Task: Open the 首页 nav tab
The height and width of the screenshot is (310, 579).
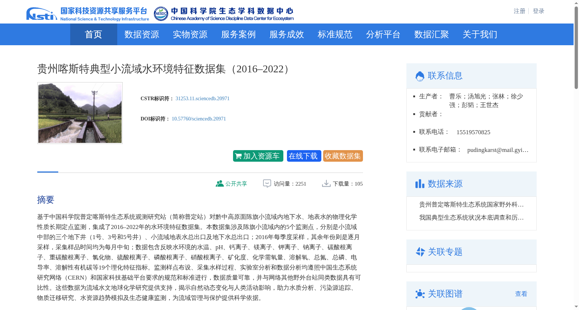Action: (x=93, y=34)
